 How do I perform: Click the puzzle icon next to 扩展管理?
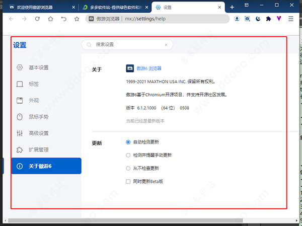click(20, 149)
